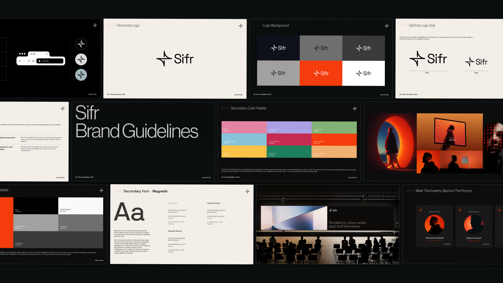The width and height of the screenshot is (503, 283).
Task: Select the white #FAFAFA swatch
Action: [x=81, y=206]
